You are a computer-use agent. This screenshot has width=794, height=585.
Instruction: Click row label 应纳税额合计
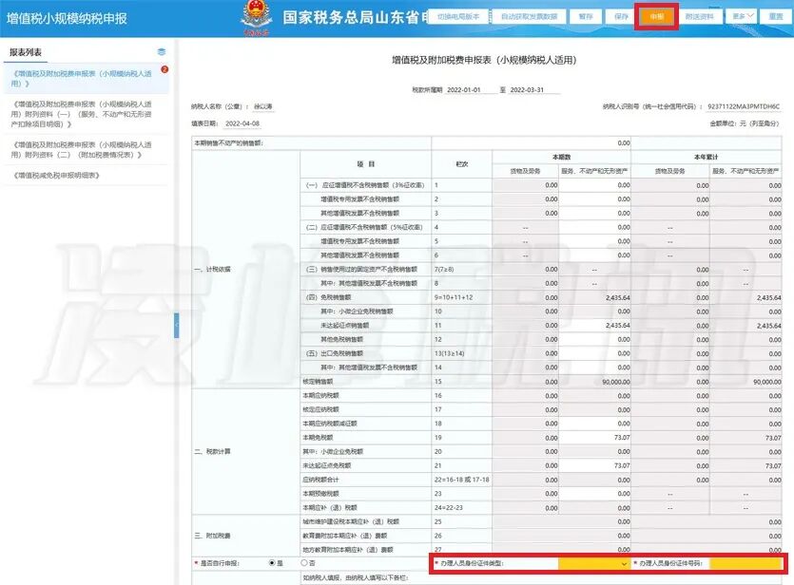tap(321, 480)
